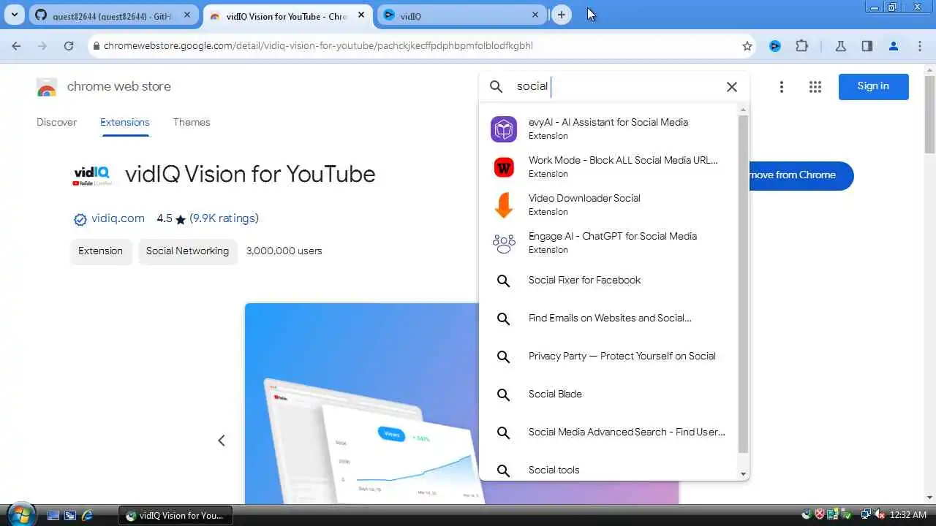Viewport: 936px width, 526px height.
Task: View site information padlock icon
Action: 96,46
